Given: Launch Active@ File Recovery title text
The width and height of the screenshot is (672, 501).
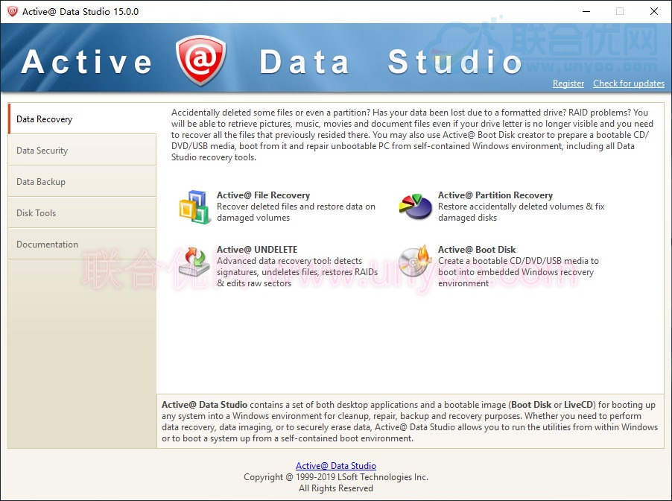Looking at the screenshot, I should [263, 195].
